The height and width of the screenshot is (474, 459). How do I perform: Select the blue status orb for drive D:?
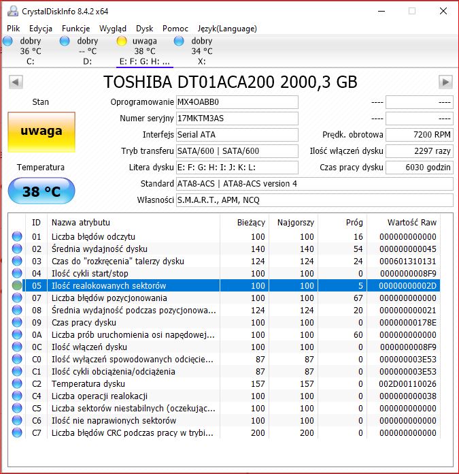[x=65, y=41]
